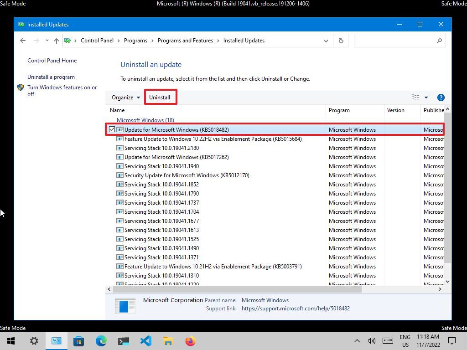Open the KB5018482 support link

tap(296, 309)
